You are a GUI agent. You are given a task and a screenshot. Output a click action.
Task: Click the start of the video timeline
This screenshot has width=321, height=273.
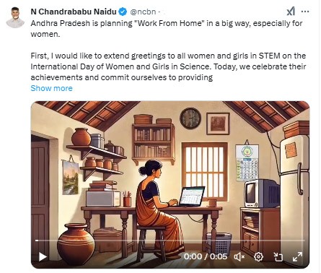tap(37, 240)
